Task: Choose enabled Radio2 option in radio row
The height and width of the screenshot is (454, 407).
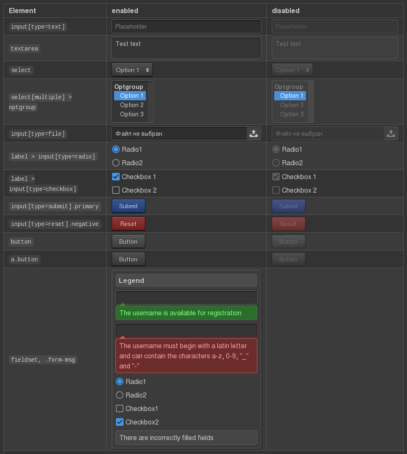Action: pyautogui.click(x=116, y=163)
